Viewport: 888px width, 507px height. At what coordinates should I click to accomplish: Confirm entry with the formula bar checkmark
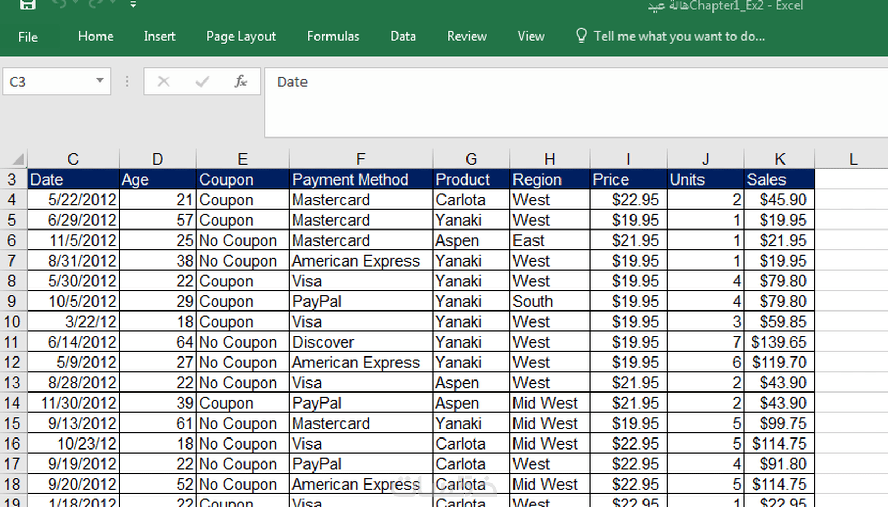point(202,82)
